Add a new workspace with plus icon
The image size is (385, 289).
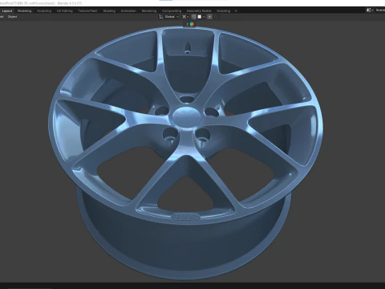click(236, 11)
